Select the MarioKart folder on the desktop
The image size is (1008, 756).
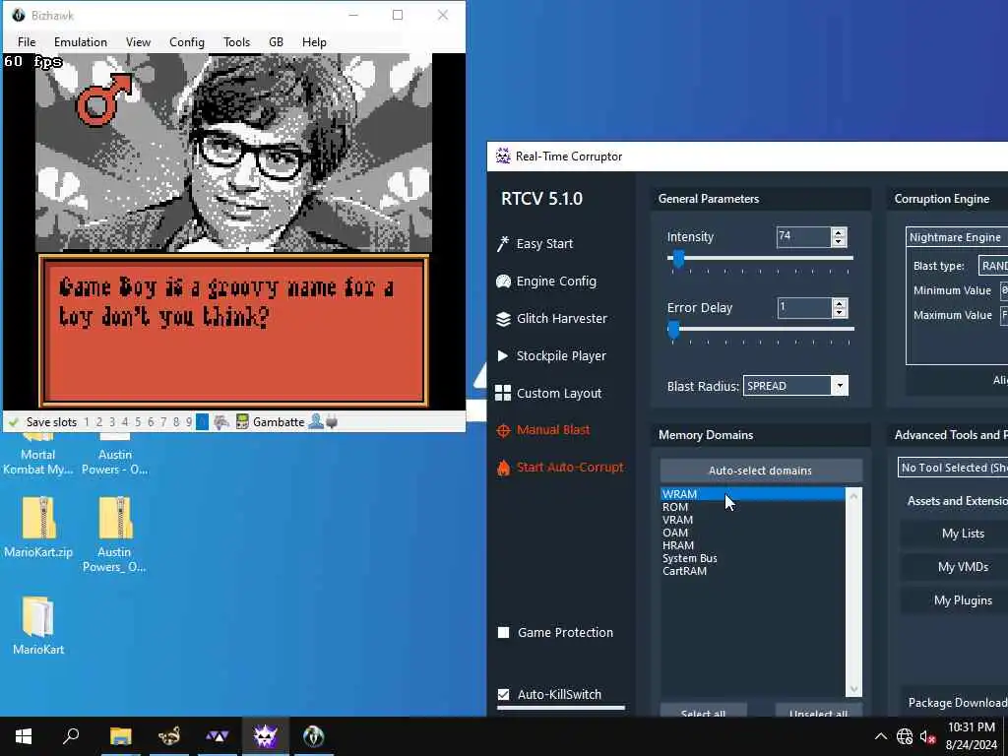[38, 625]
